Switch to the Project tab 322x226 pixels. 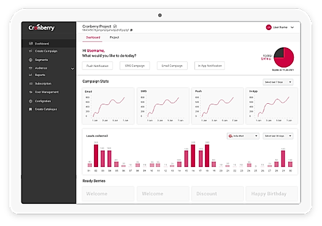pyautogui.click(x=114, y=37)
